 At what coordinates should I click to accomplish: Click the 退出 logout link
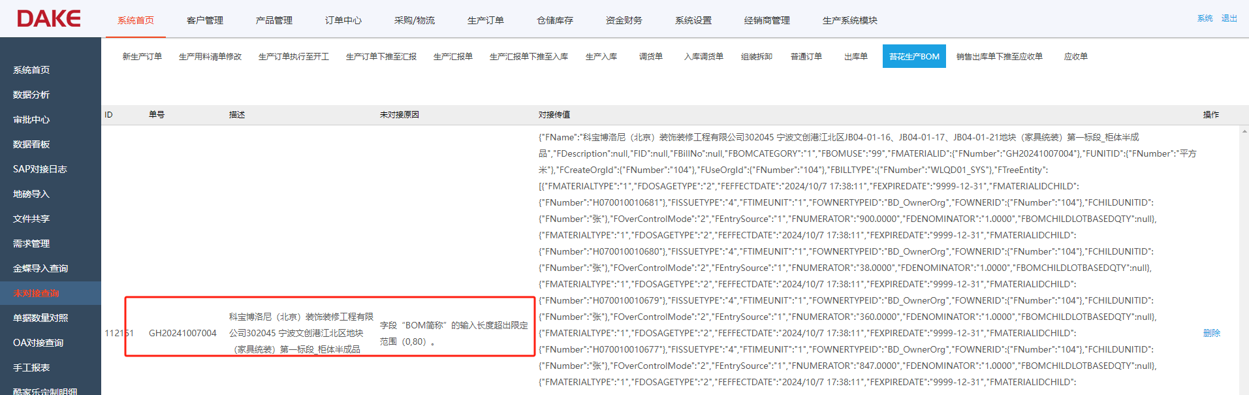[x=1229, y=18]
